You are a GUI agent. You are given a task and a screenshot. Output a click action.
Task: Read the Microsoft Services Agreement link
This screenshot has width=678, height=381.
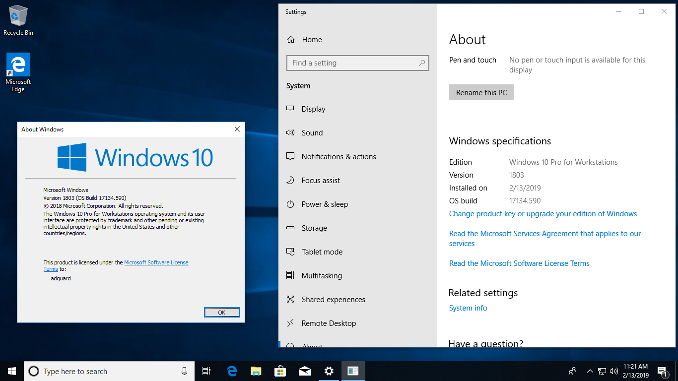(x=545, y=239)
